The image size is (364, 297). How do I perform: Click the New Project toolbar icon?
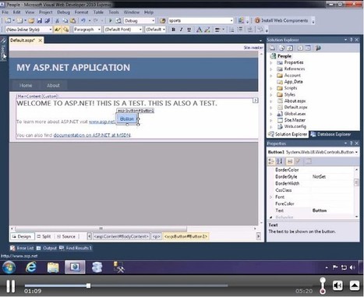pyautogui.click(x=9, y=20)
